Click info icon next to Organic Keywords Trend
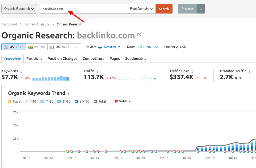The width and height of the screenshot is (256, 168). point(69,93)
